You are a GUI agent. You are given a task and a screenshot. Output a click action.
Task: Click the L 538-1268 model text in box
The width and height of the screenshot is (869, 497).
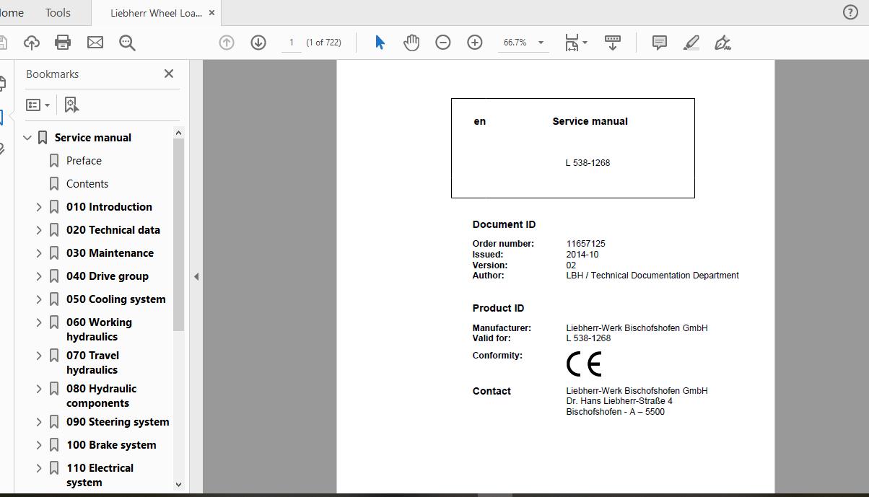coord(588,163)
